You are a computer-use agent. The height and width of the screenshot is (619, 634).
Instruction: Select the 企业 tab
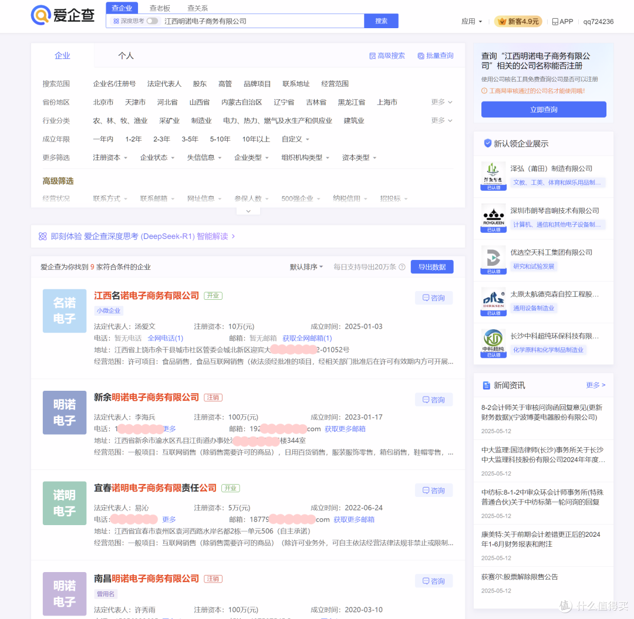(62, 56)
